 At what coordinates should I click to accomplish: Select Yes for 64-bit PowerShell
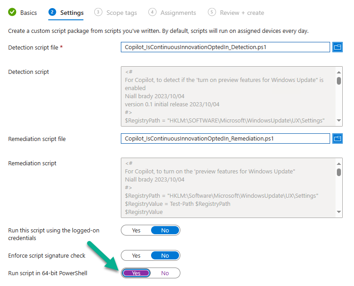tap(136, 273)
